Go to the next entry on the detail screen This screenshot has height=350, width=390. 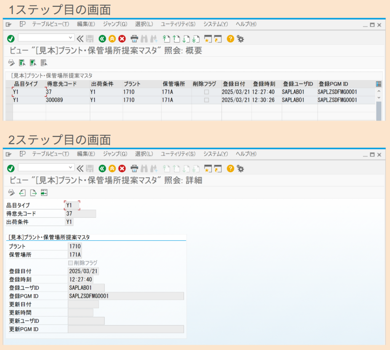tap(33, 193)
